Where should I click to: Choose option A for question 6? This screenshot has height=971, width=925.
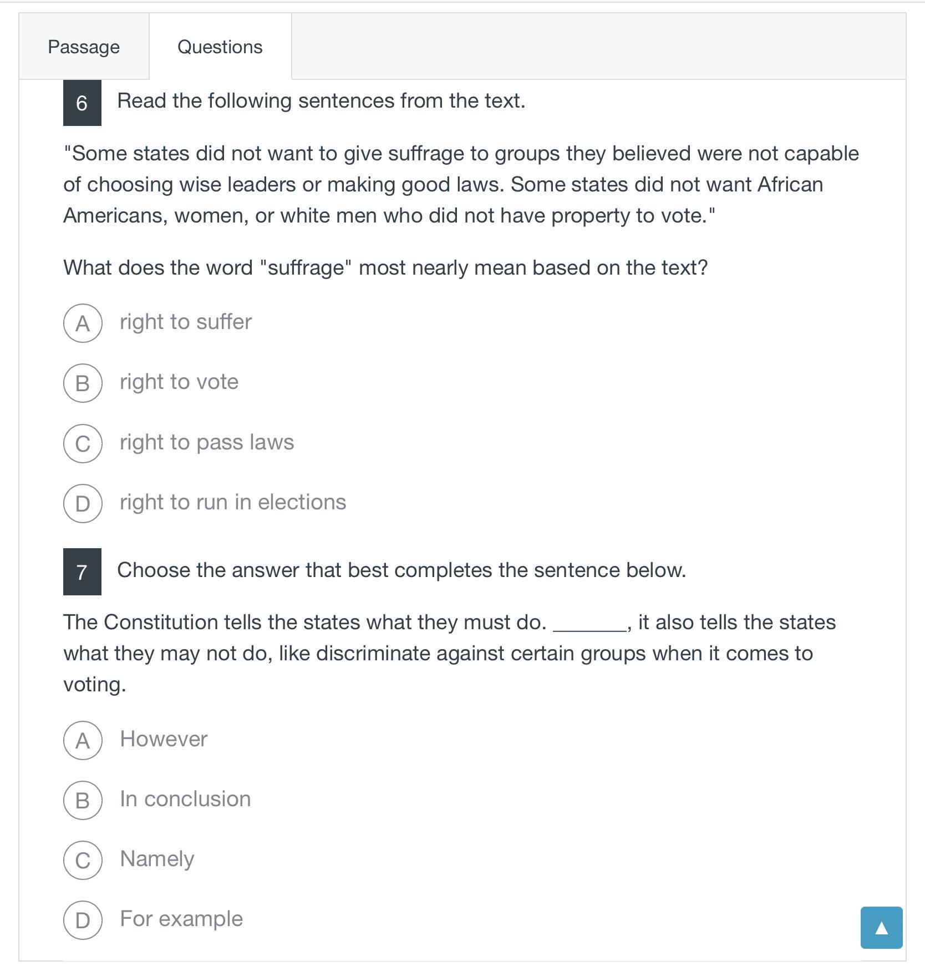tap(83, 323)
